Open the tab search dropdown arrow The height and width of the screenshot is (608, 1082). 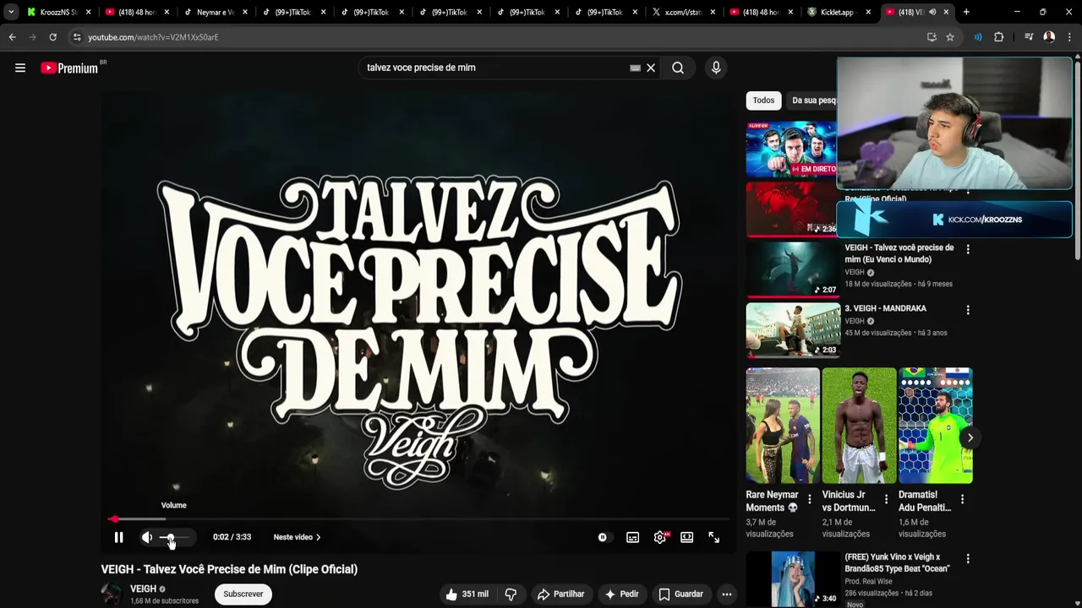[x=10, y=13]
